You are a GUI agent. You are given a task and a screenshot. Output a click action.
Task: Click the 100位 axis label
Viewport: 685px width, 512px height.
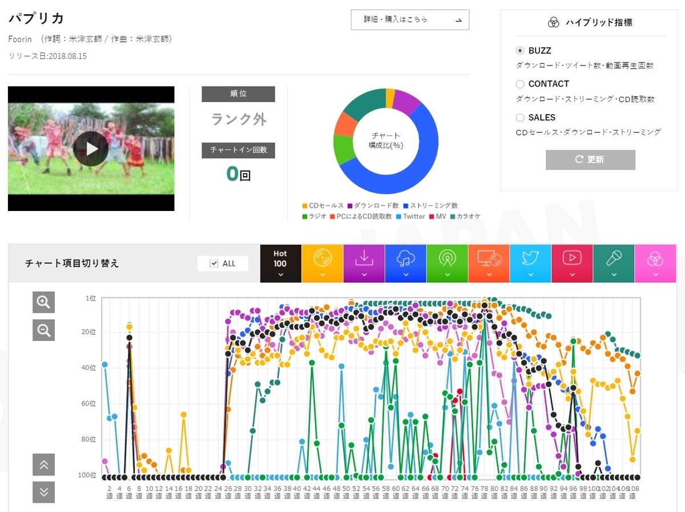pos(87,475)
